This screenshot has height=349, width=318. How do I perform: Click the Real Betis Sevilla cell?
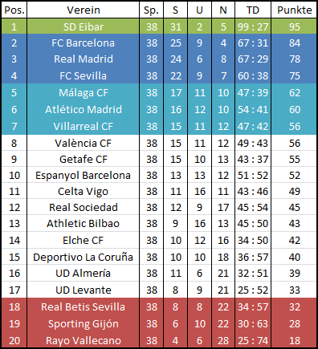coord(83,306)
